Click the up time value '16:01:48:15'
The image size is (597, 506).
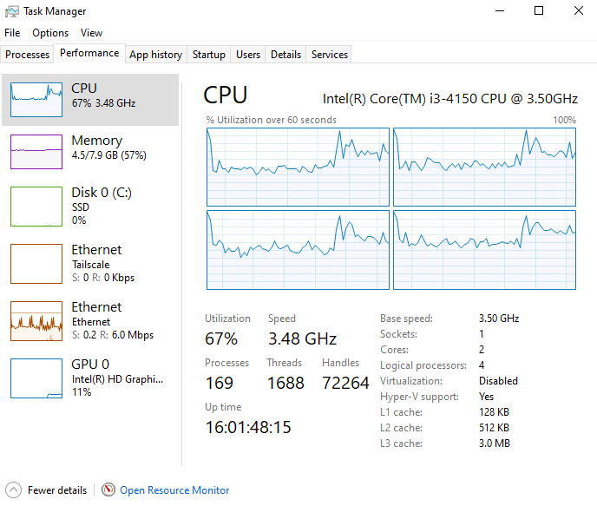(248, 427)
